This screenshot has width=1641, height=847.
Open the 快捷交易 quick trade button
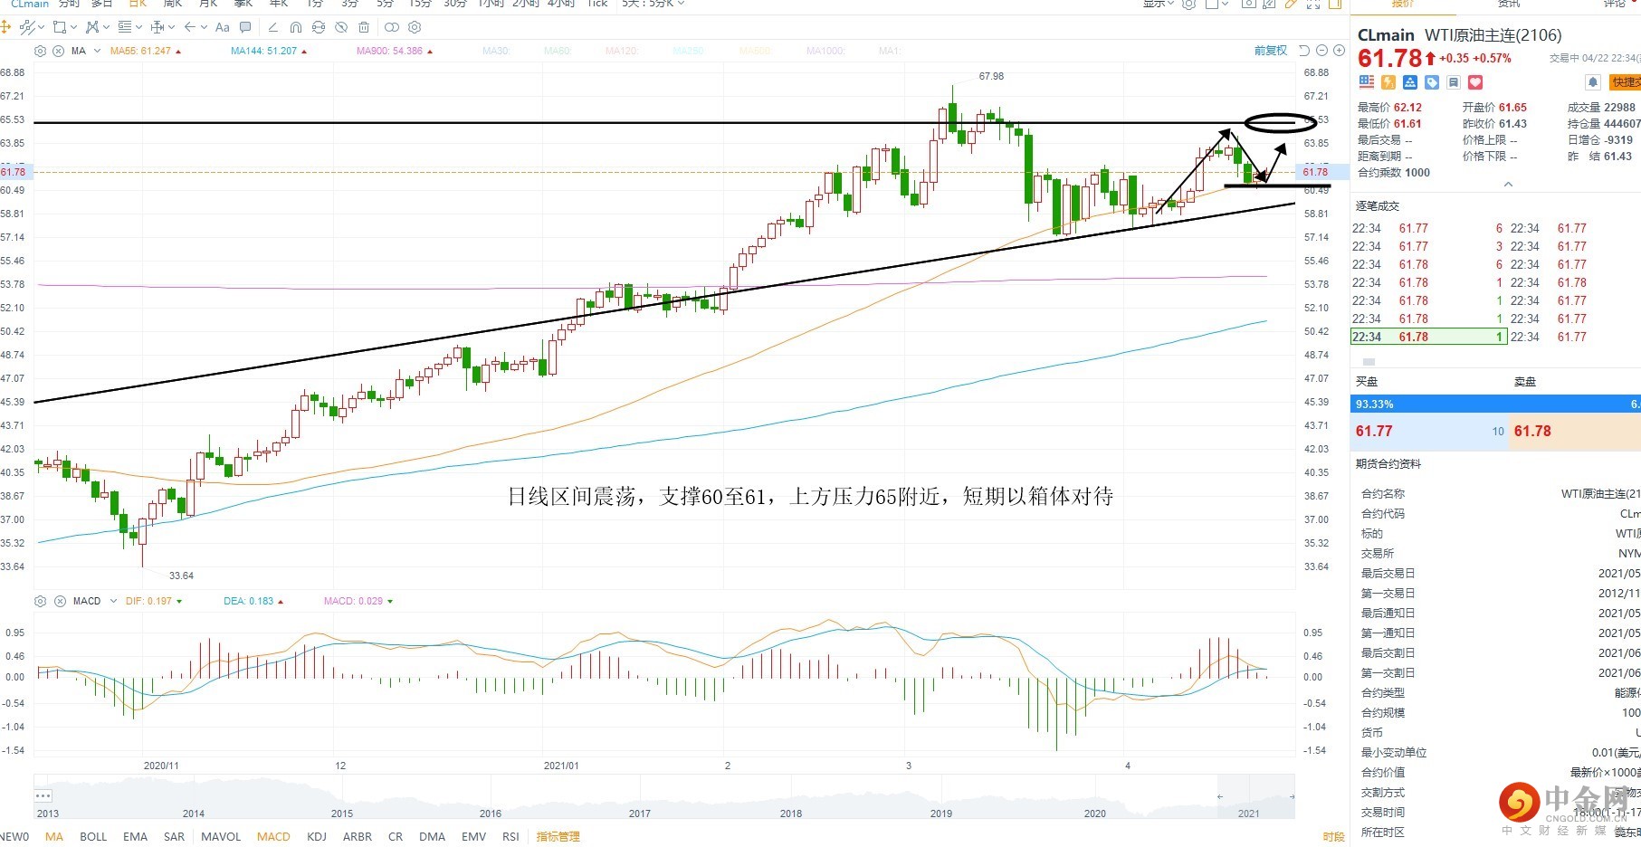pos(1625,82)
